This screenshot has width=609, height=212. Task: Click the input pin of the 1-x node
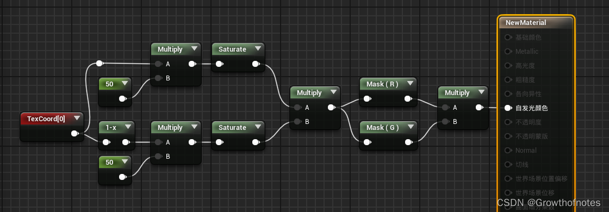coord(107,142)
